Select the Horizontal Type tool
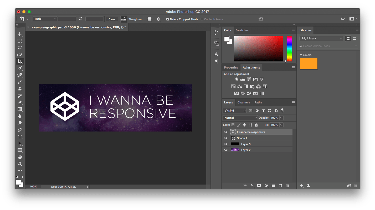Viewport: 375px width, 210px height. pyautogui.click(x=20, y=136)
